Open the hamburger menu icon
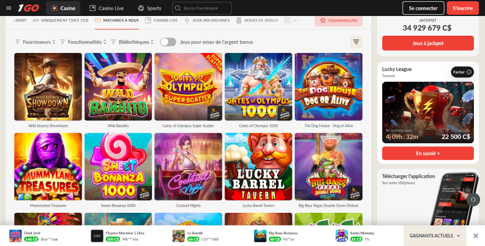485x246 pixels. coord(9,8)
